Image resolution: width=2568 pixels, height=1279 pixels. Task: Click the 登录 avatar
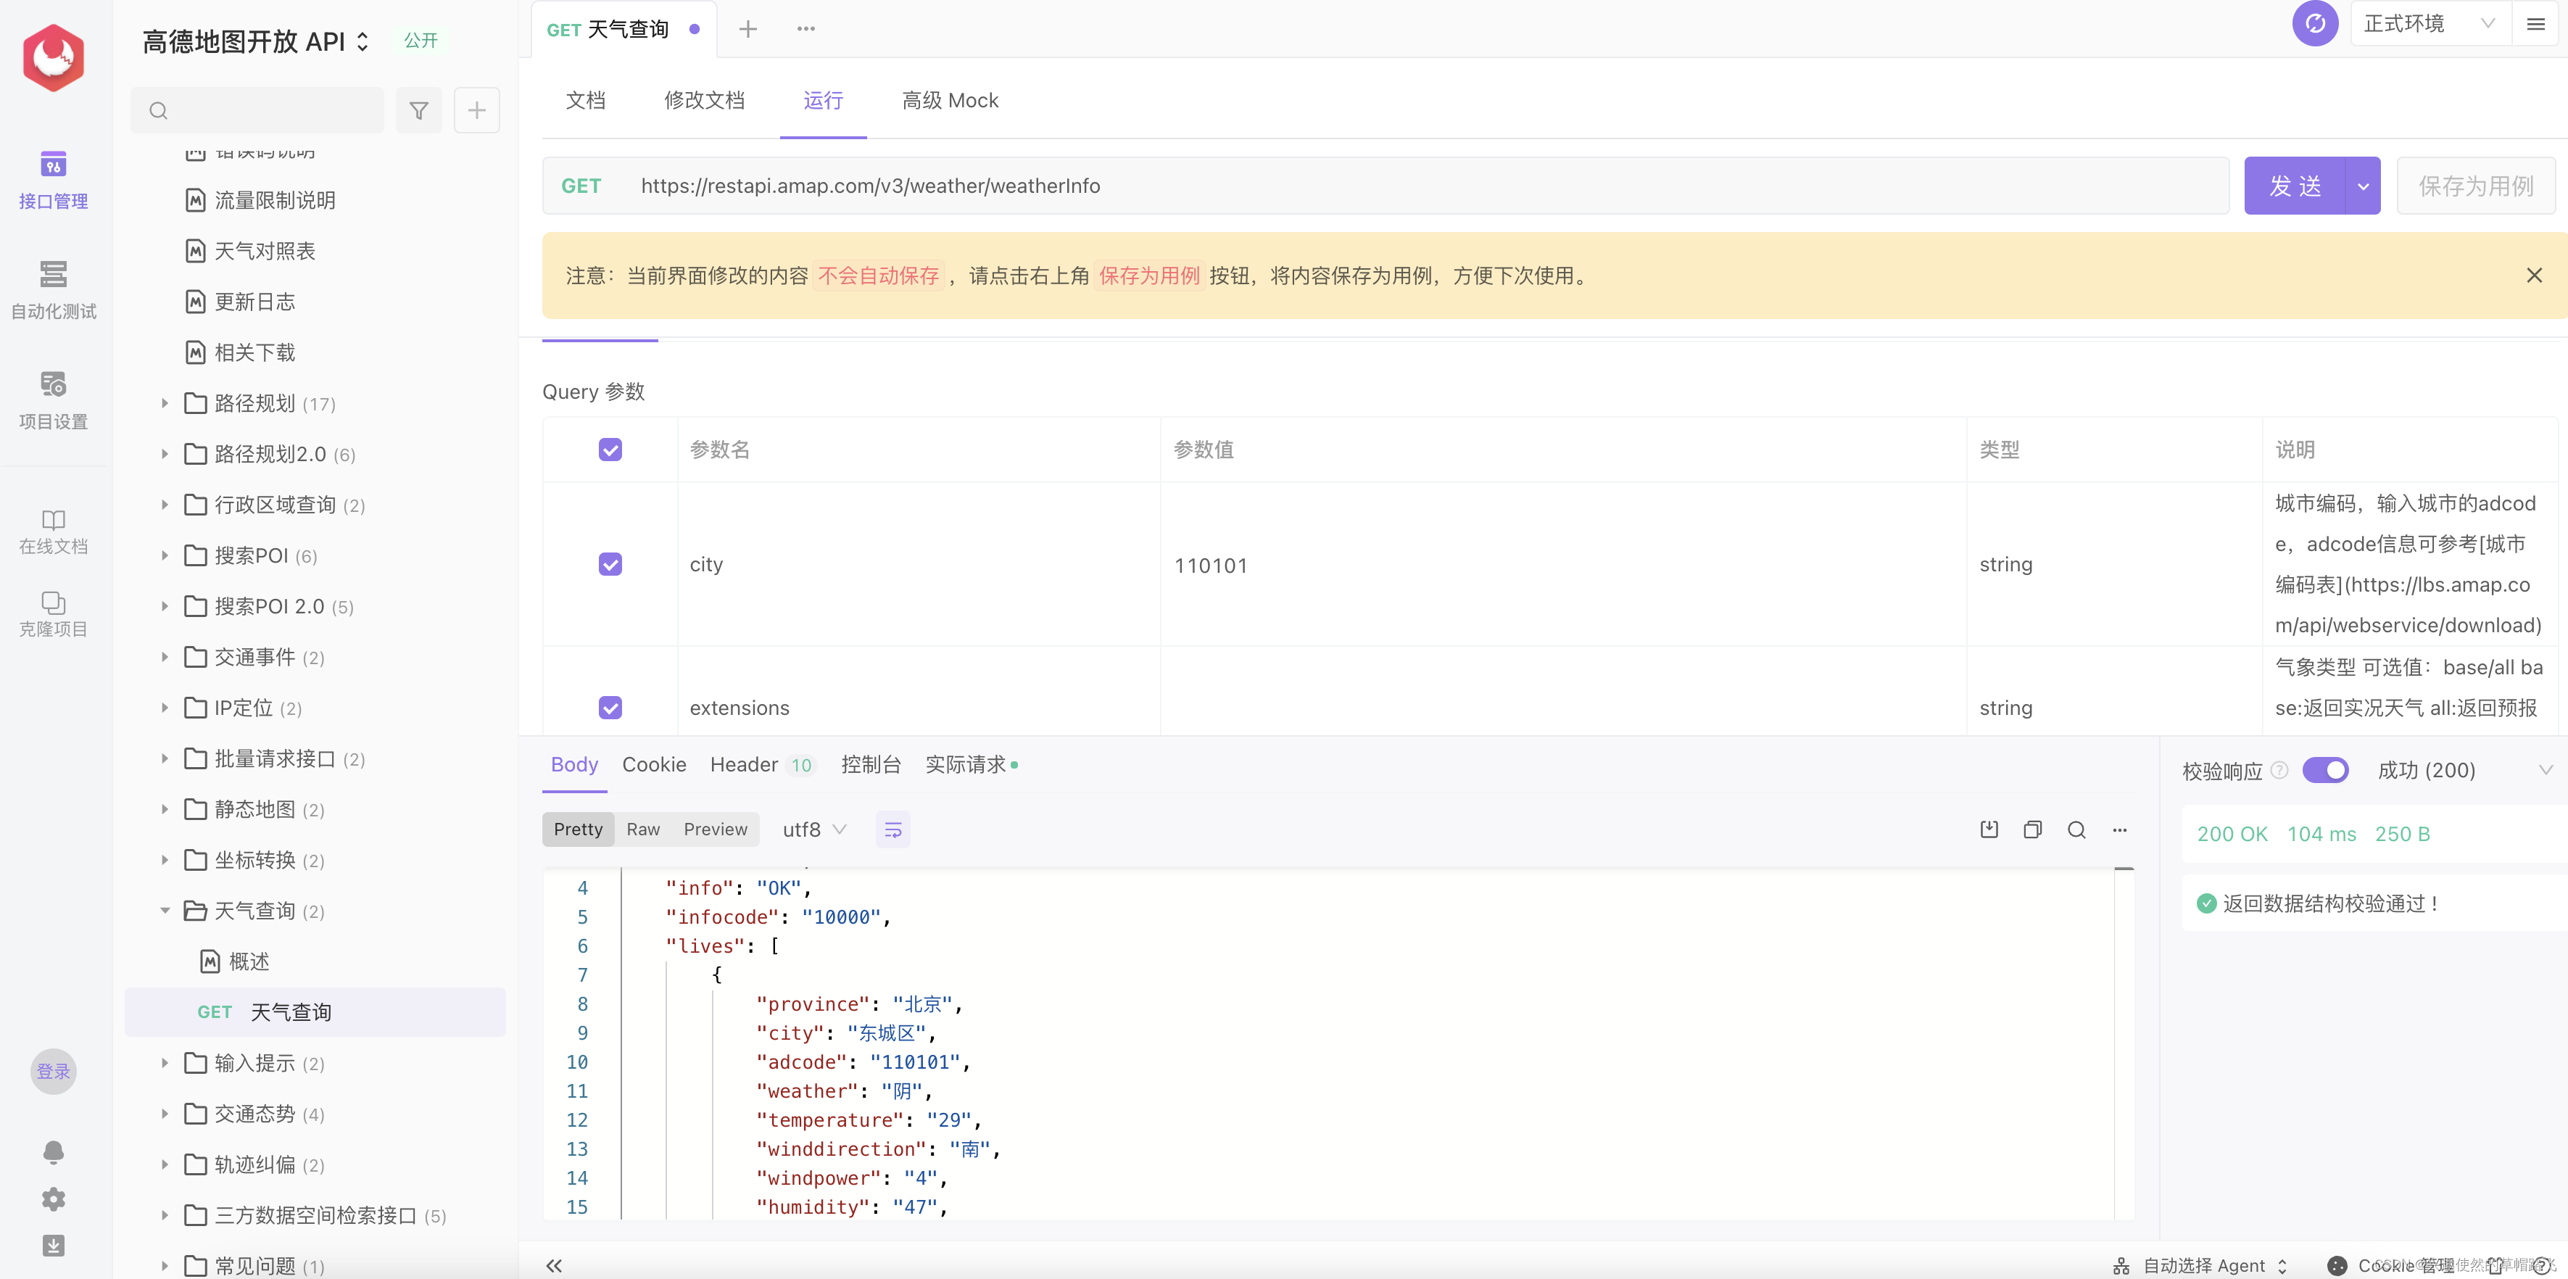point(53,1072)
